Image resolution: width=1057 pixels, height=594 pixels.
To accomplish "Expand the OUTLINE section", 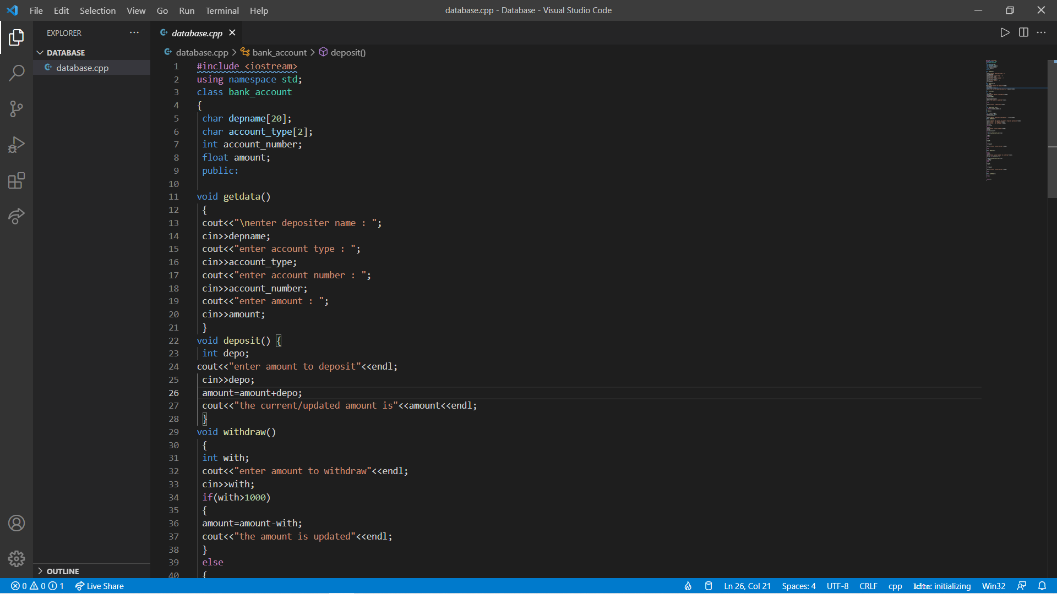I will click(x=40, y=571).
